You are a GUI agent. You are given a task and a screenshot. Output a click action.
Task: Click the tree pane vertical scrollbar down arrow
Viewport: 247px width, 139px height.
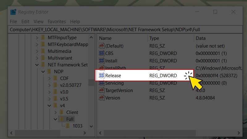[x=91, y=126]
